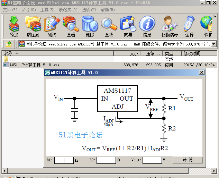Viewport: 219px width, 178px height.
Task: Click the date 2015/1/30 10:24
Action: coord(199,65)
